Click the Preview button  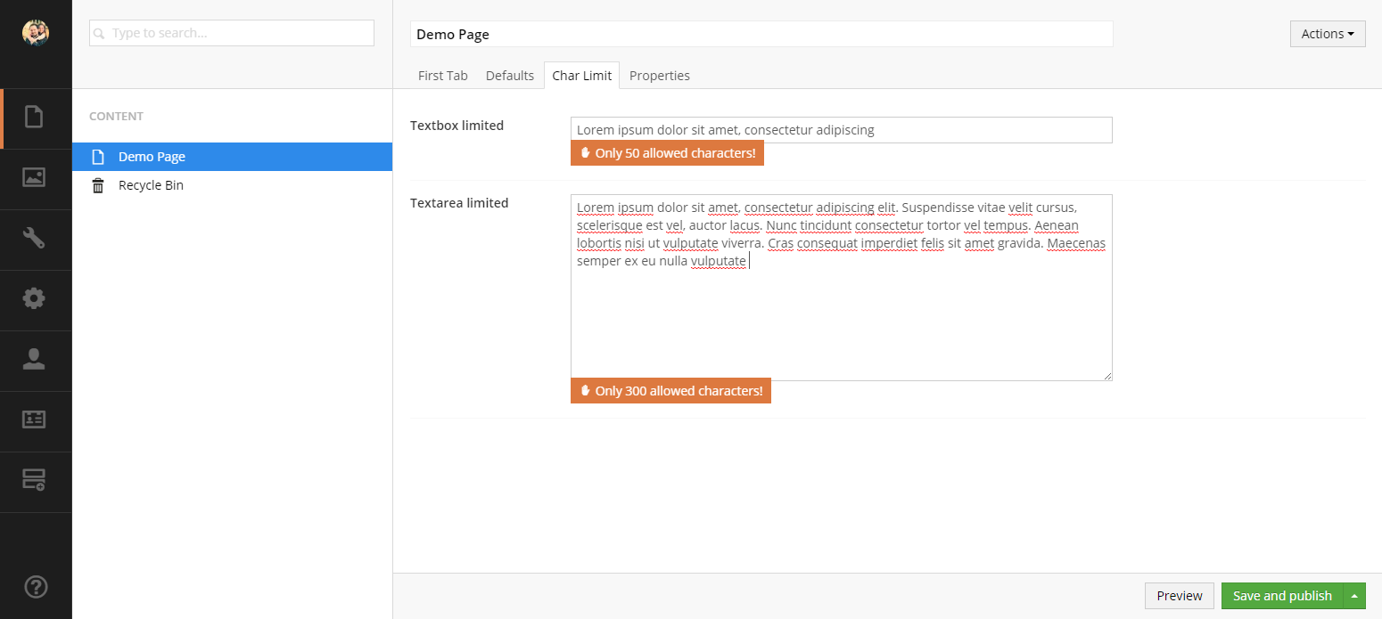(1179, 596)
